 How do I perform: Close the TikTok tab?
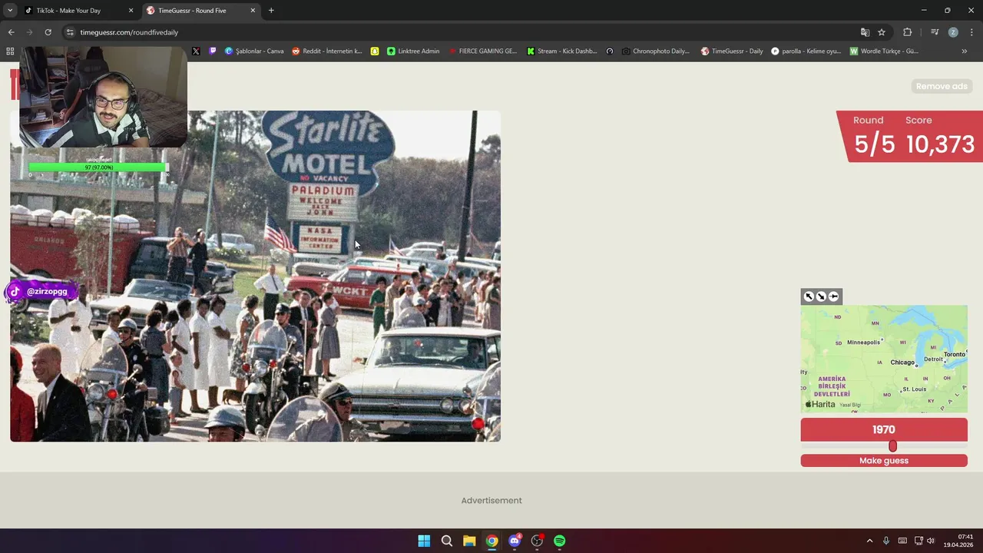coord(131,11)
